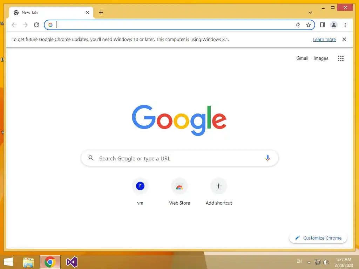The width and height of the screenshot is (359, 269).
Task: Click the forward navigation arrow
Action: pos(25,25)
